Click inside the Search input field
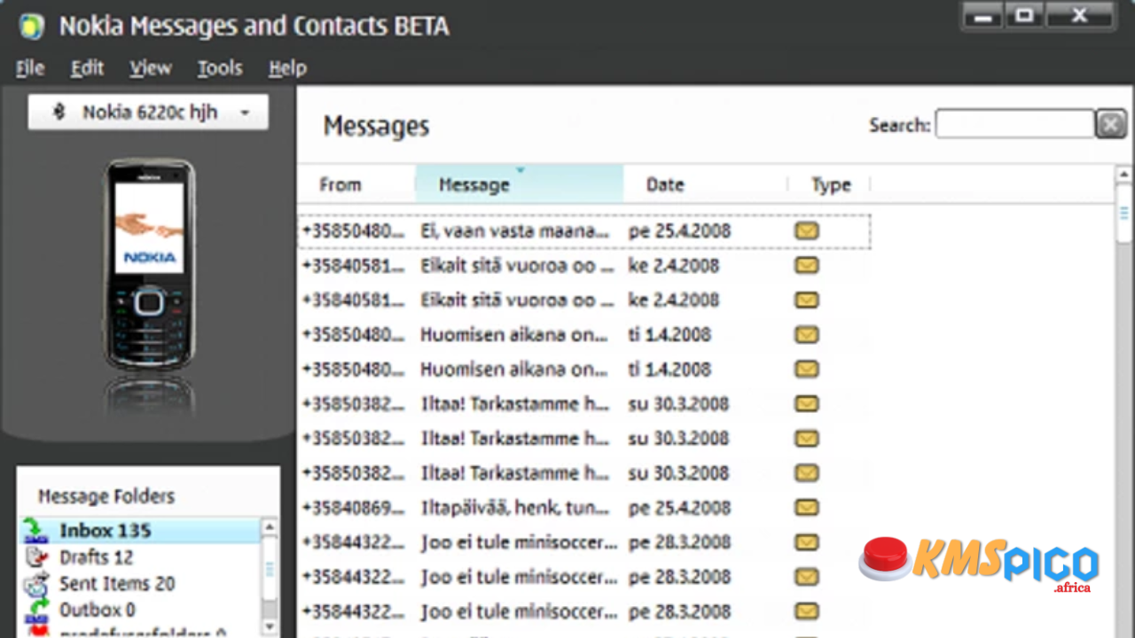 click(1014, 124)
